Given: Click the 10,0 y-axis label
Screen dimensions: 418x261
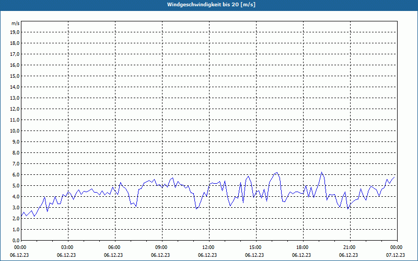Looking at the screenshot, I should click(15, 131).
